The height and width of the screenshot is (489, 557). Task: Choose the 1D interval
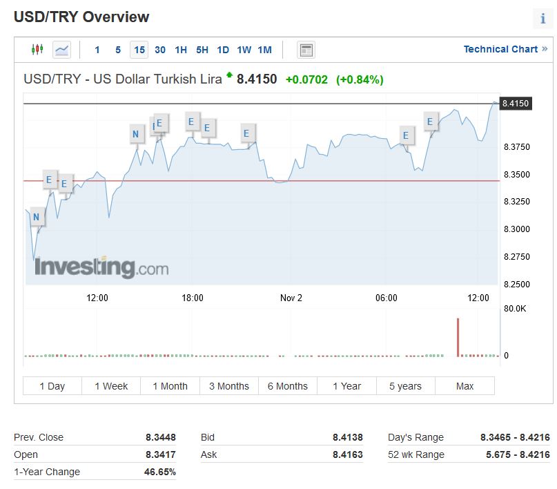pos(223,50)
